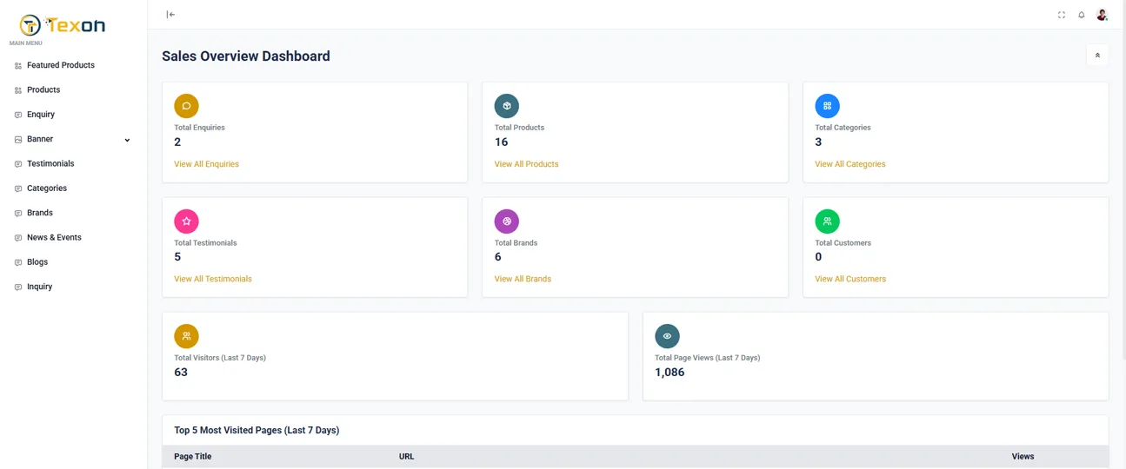Image resolution: width=1126 pixels, height=469 pixels.
Task: Click the page views value 1,086
Action: coord(670,372)
